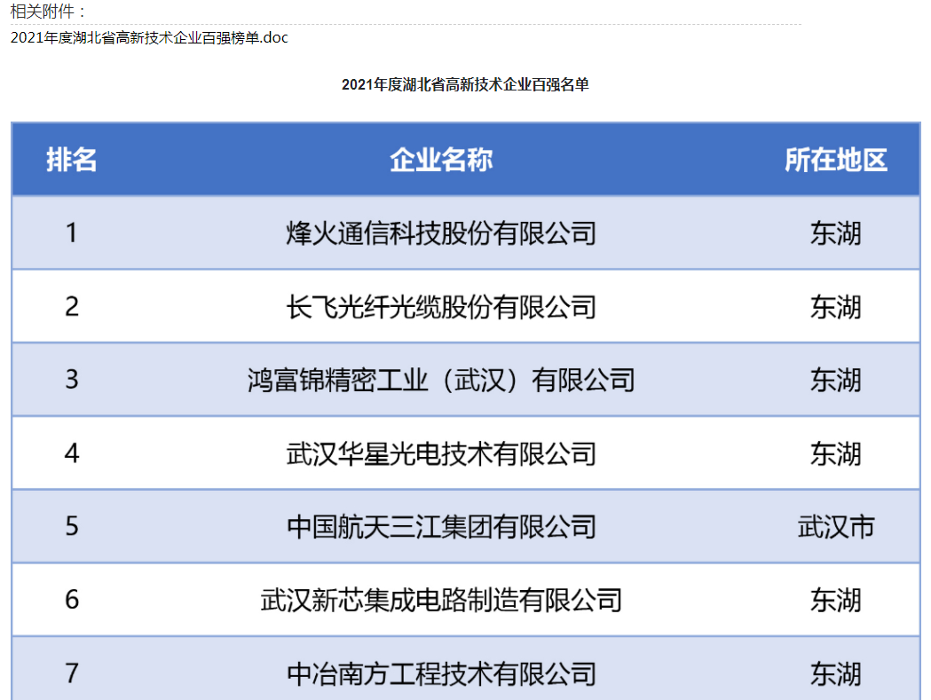The height and width of the screenshot is (700, 931).
Task: Open the 2021年度湖北省高新技术企业百强榜单.doc attachment link
Action: 149,38
